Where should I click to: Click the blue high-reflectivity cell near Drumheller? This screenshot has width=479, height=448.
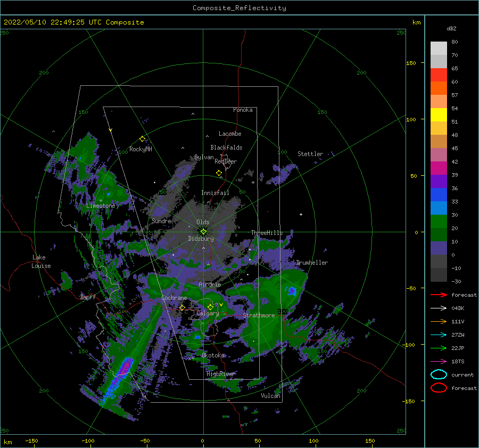[292, 290]
